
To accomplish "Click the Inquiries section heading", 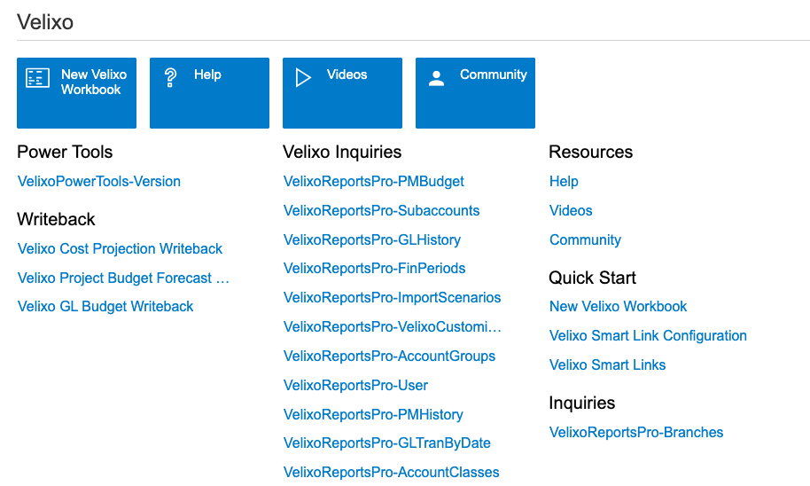I will 582,403.
